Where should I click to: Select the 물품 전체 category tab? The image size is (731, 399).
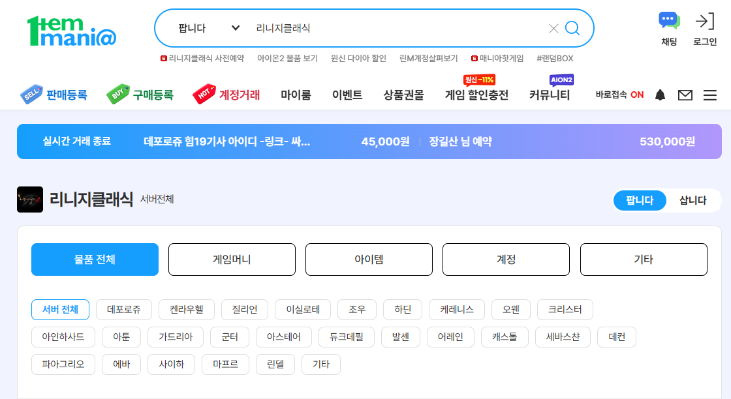95,259
